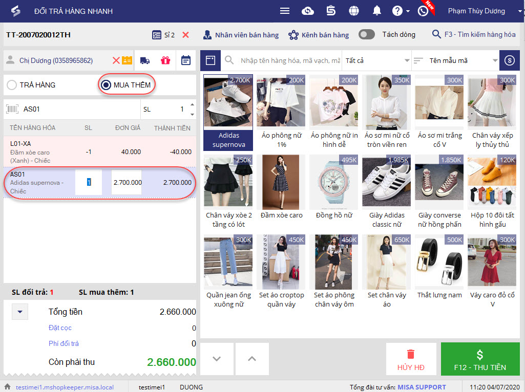Open the Sỉ 2 price list icon

click(156, 35)
